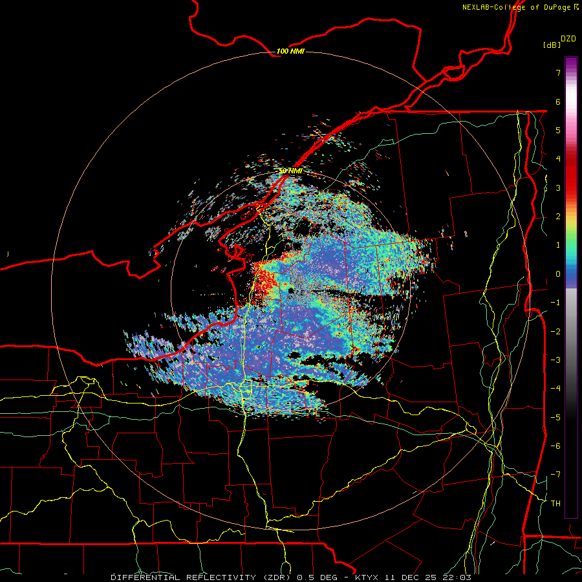
Task: Click the 3 value on the color scale
Action: pos(558,188)
